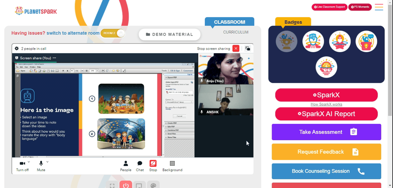Click Open folder button in Adobe Reader

[x=21, y=70]
